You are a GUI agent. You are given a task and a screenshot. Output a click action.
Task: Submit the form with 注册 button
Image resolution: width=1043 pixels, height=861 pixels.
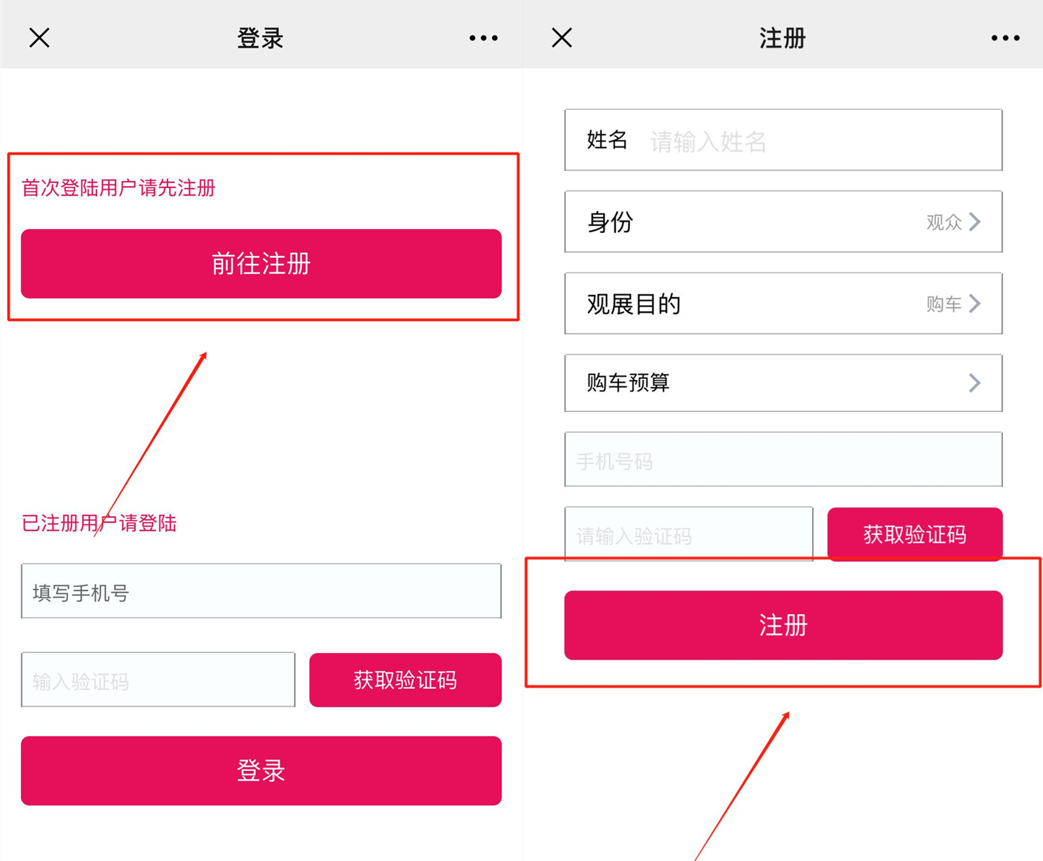pyautogui.click(x=783, y=625)
